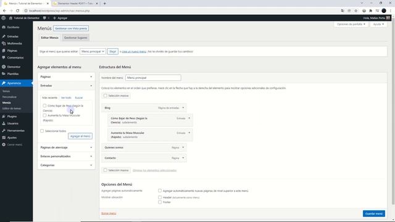Viewport: 395px width, 222px height.
Task: Open the WordPress logo menu
Action: point(4,18)
